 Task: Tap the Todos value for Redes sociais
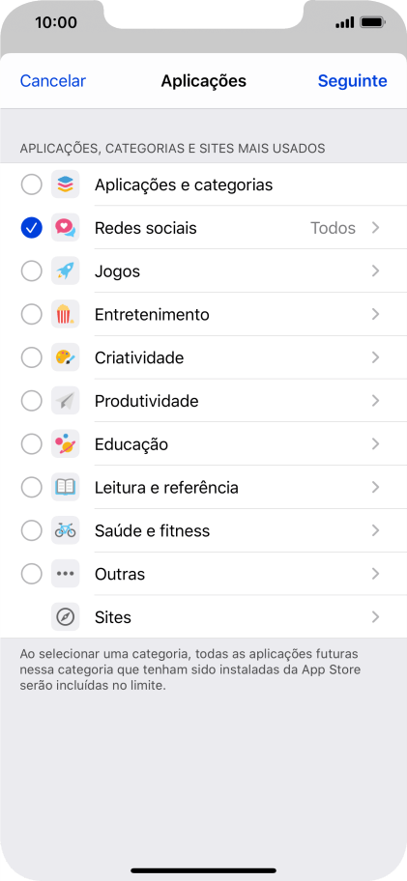pos(334,228)
